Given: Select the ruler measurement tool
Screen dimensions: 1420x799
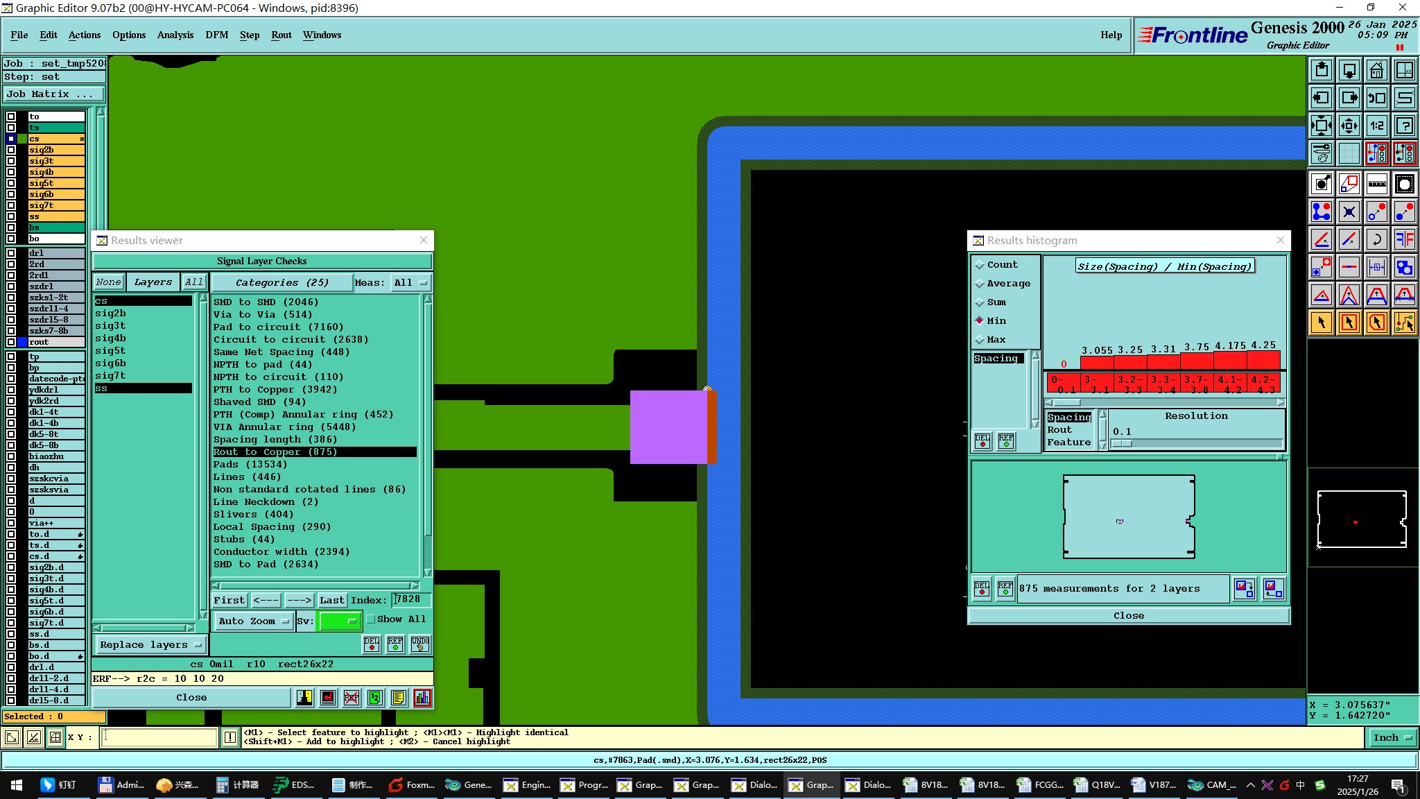Looking at the screenshot, I should (1376, 184).
